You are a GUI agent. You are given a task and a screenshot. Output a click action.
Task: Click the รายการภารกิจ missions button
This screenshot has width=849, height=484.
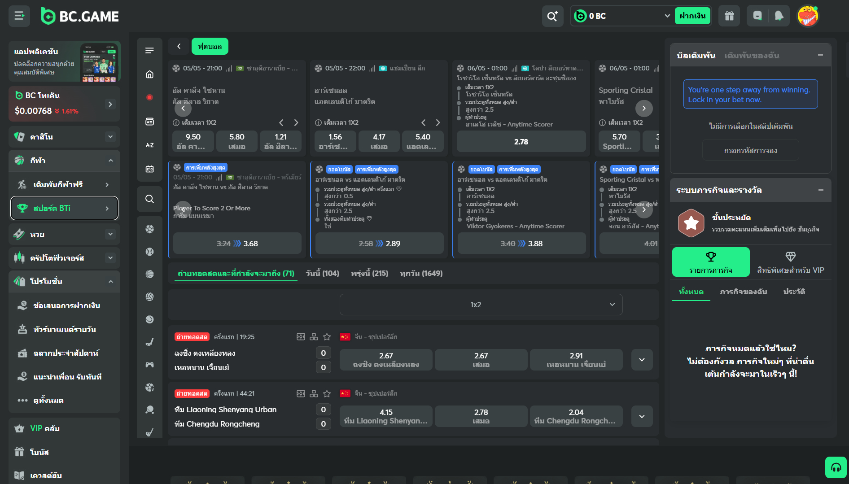[x=711, y=262]
